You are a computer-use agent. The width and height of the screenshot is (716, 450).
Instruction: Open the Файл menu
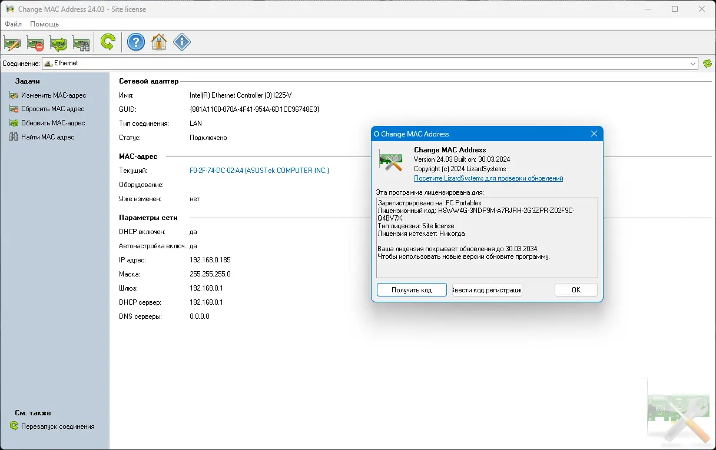click(13, 24)
